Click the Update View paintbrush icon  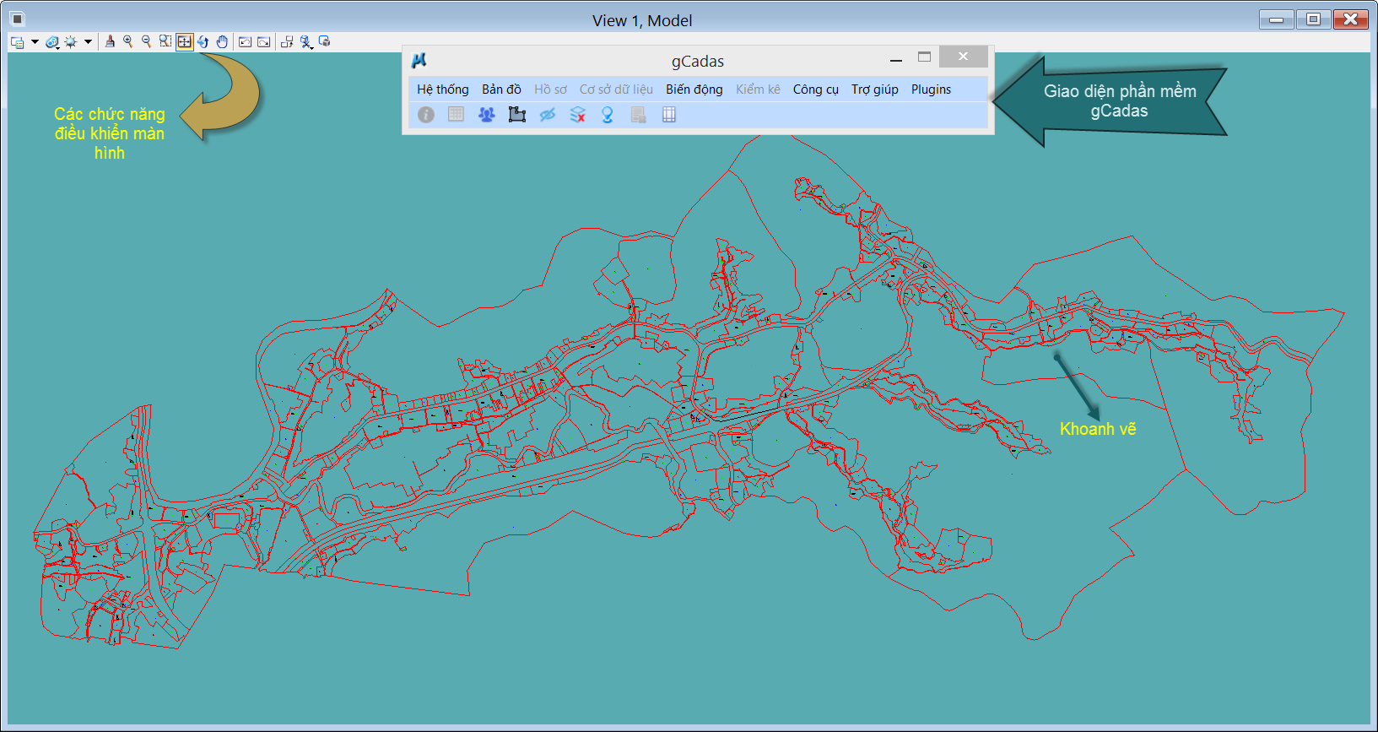point(110,41)
